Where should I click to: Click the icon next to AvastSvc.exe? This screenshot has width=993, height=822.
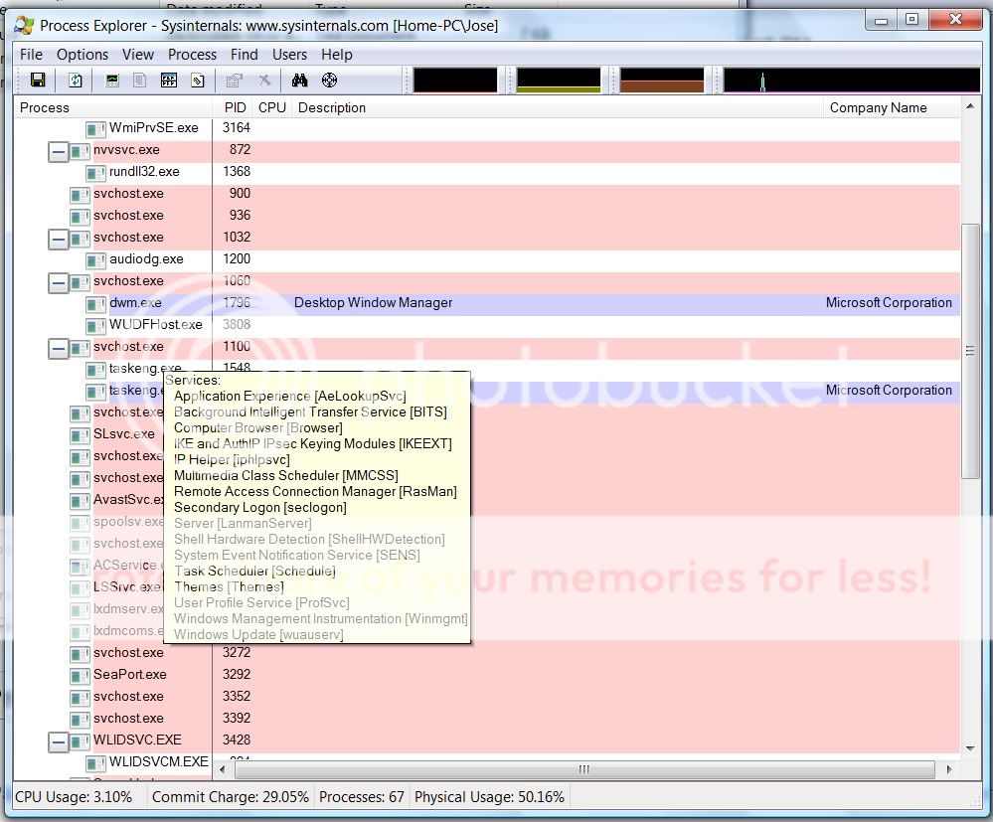click(x=80, y=501)
